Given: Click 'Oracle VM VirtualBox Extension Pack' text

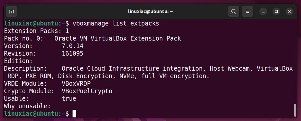Looking at the screenshot, I should click(x=118, y=39).
